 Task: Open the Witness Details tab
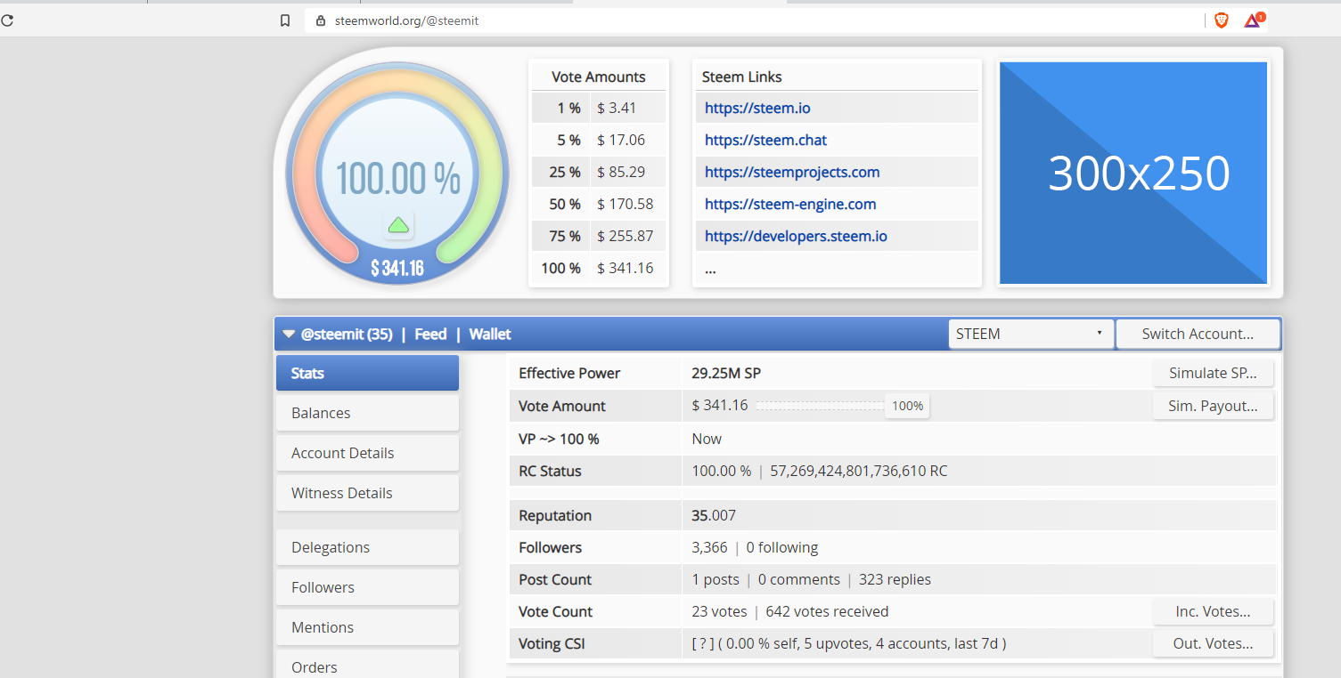click(x=367, y=493)
